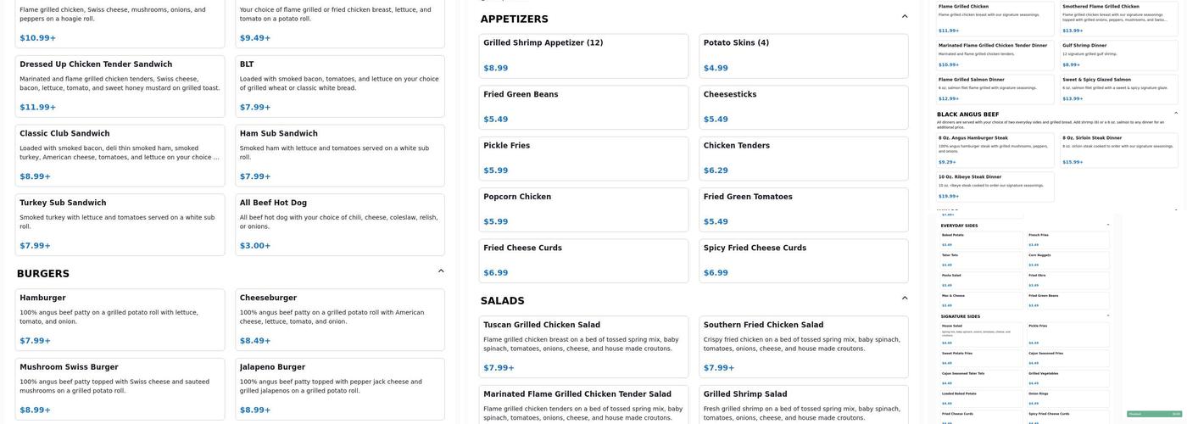Select Grilled Shrimp Appetizer (12)
Screen dimensions: 1187x424
tap(584, 56)
